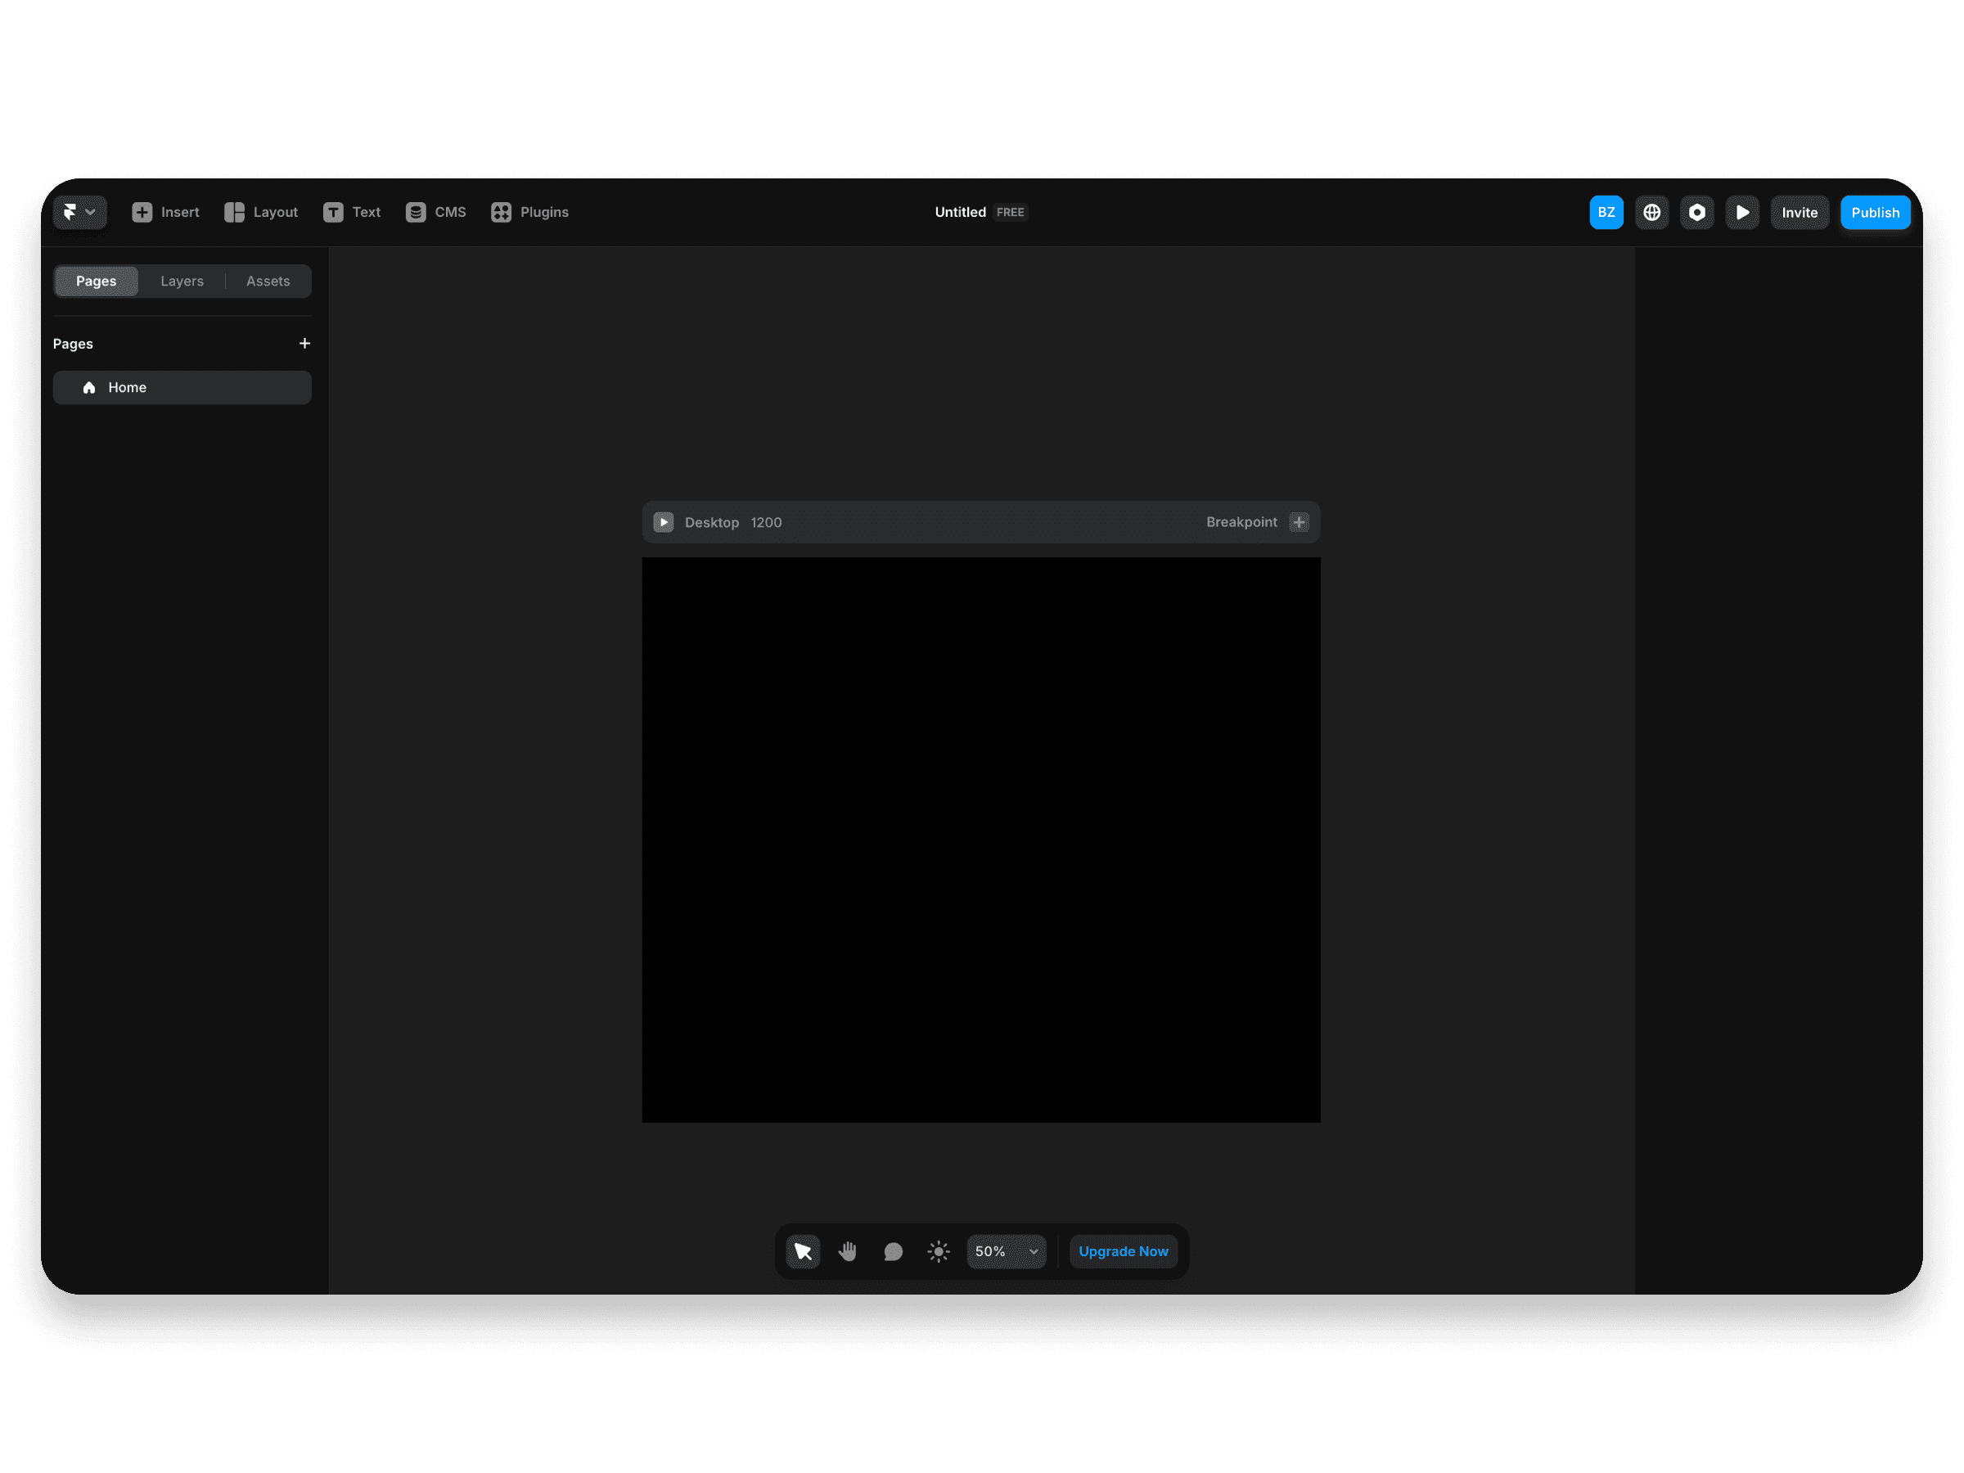Screen dimensions: 1964x1473
Task: Switch to the Layers tab
Action: click(182, 281)
